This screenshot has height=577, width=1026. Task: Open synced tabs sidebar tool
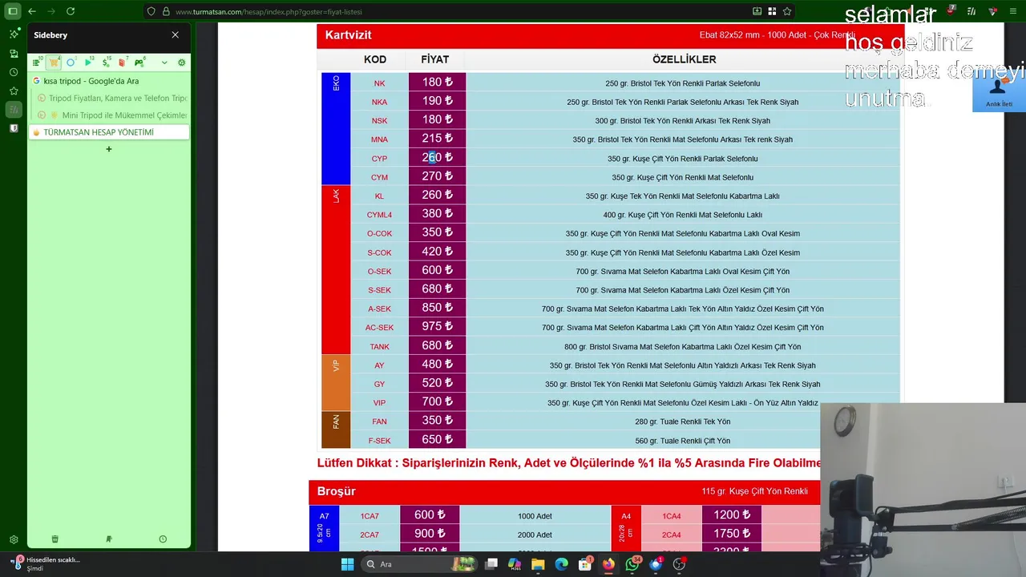(14, 54)
